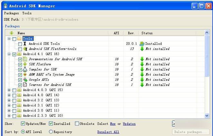Open the Tools menu
The image size is (213, 136).
[x=27, y=13]
